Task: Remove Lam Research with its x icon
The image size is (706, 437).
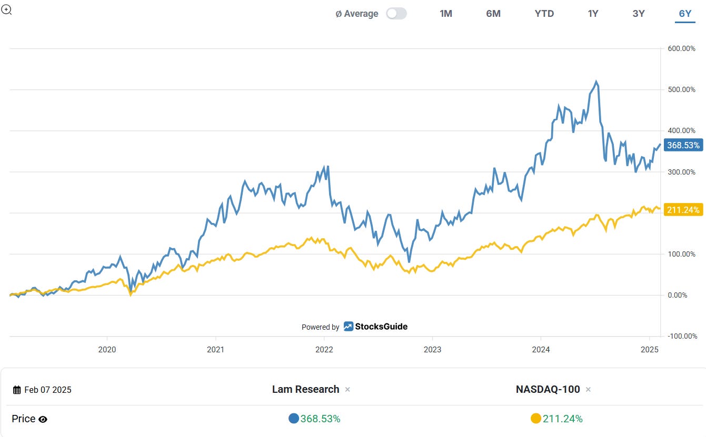Action: [x=347, y=390]
